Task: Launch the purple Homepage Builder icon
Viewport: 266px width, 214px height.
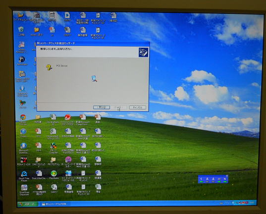Action: (x=68, y=160)
